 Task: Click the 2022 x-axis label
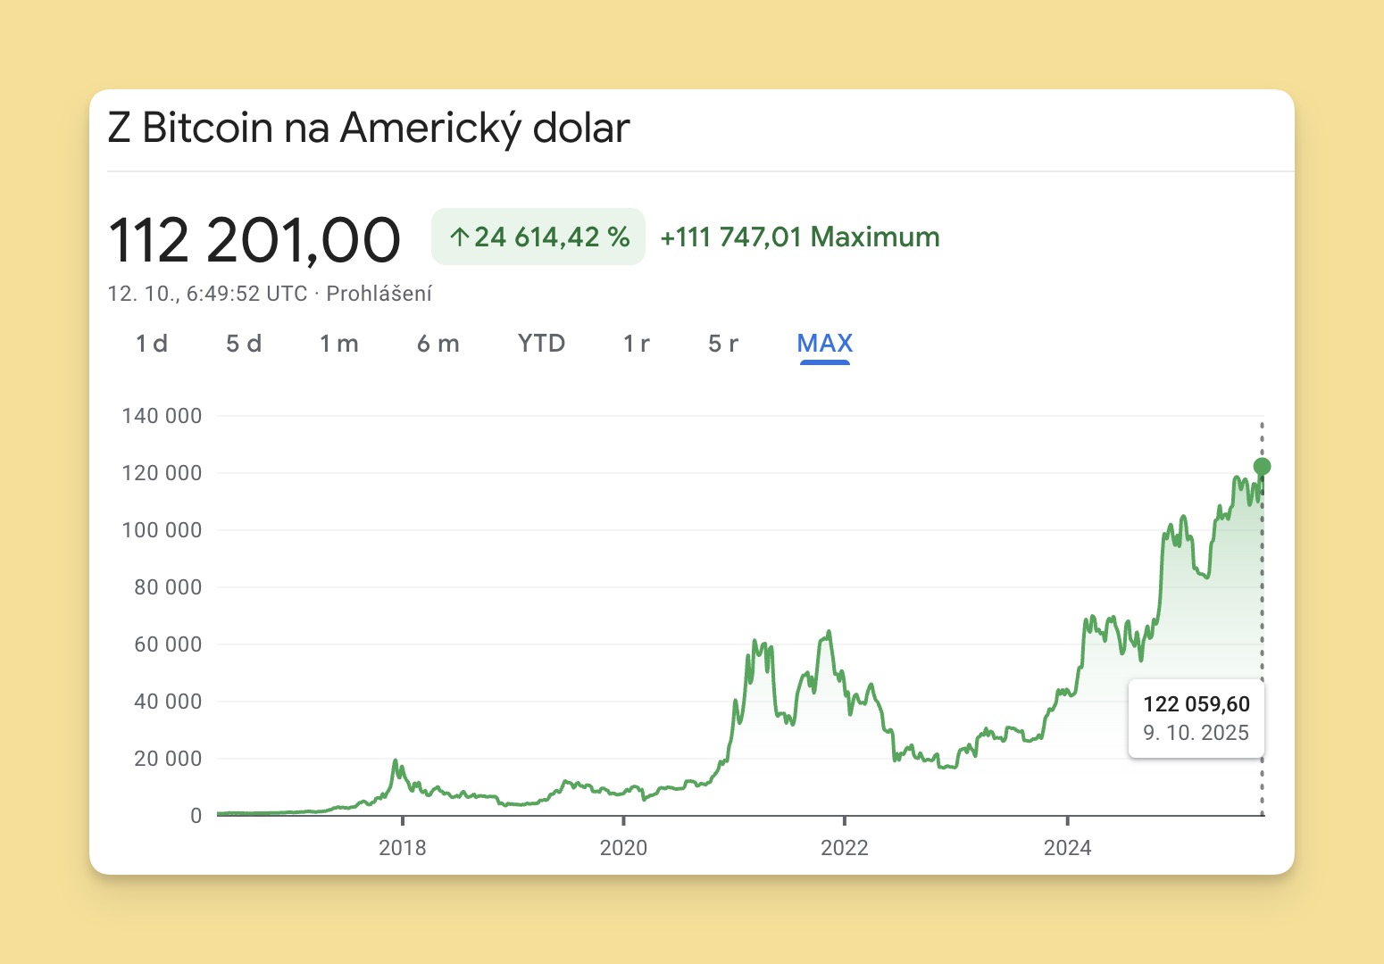pyautogui.click(x=845, y=848)
